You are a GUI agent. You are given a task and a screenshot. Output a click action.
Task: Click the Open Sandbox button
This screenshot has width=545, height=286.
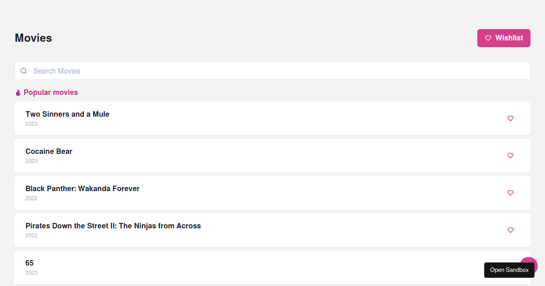(x=509, y=270)
